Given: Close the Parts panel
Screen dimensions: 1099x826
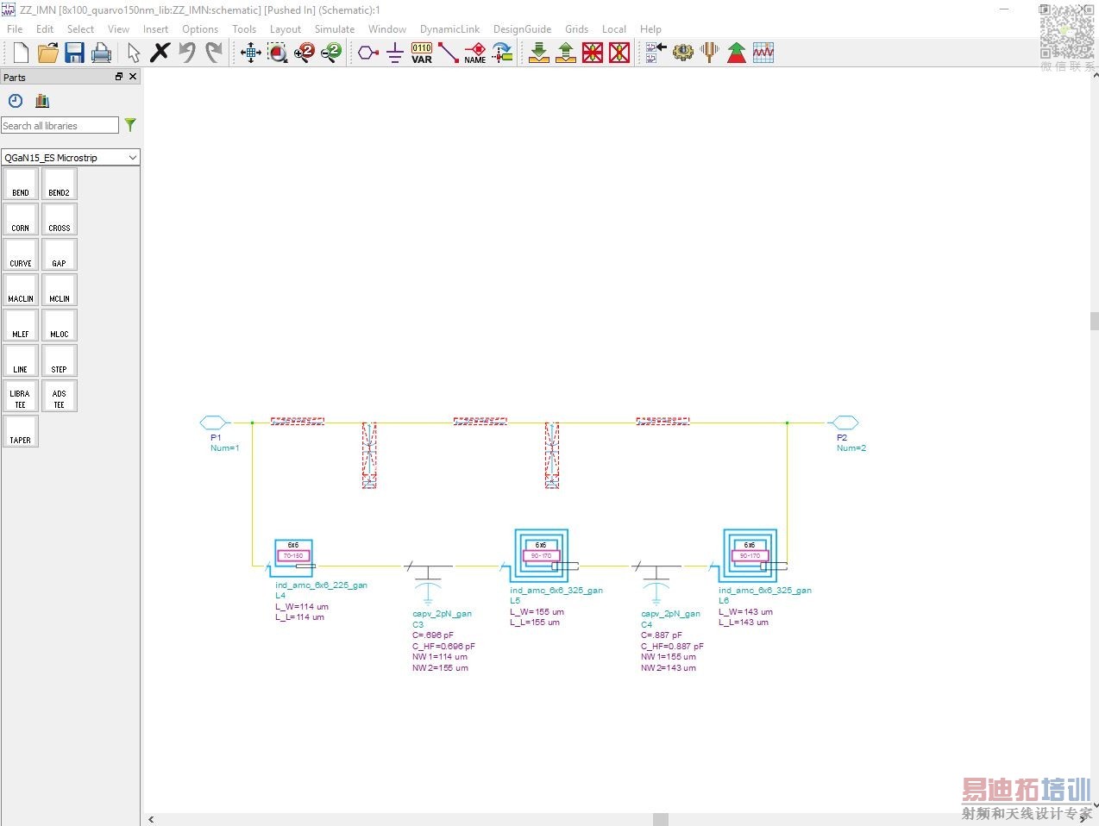Looking at the screenshot, I should pyautogui.click(x=133, y=77).
